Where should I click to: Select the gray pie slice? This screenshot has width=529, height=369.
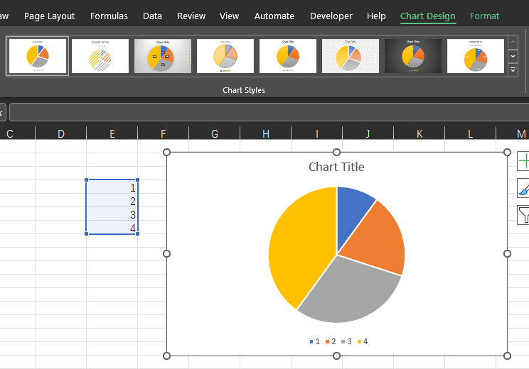pyautogui.click(x=348, y=291)
